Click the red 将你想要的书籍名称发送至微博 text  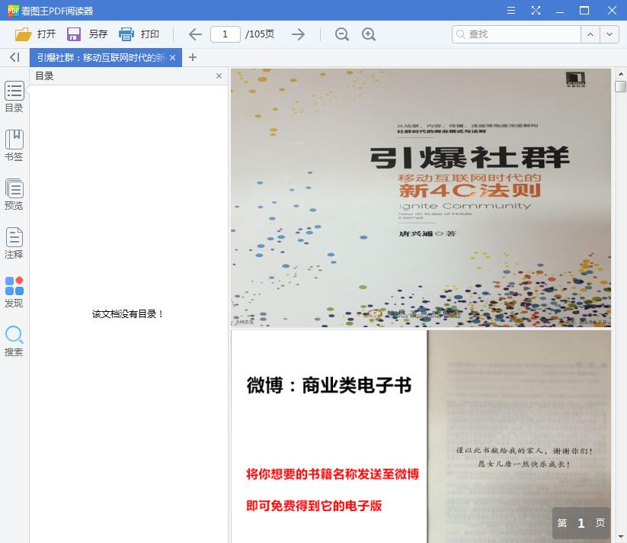(x=332, y=474)
